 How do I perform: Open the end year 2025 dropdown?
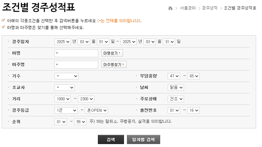click(x=129, y=42)
